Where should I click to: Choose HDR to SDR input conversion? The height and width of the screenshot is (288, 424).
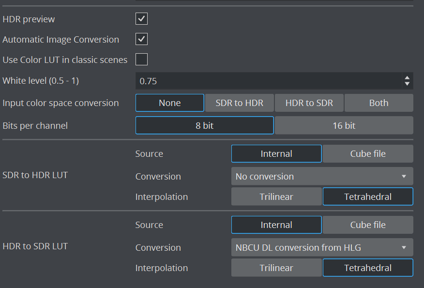tap(309, 103)
